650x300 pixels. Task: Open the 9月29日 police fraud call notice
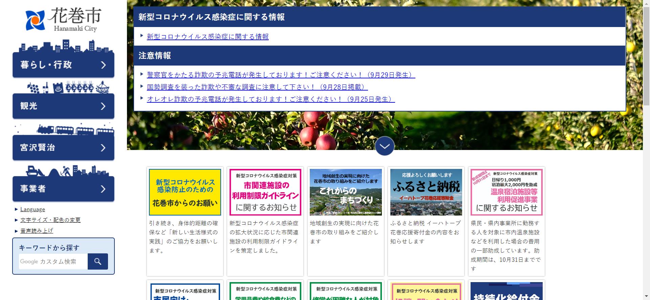click(281, 75)
